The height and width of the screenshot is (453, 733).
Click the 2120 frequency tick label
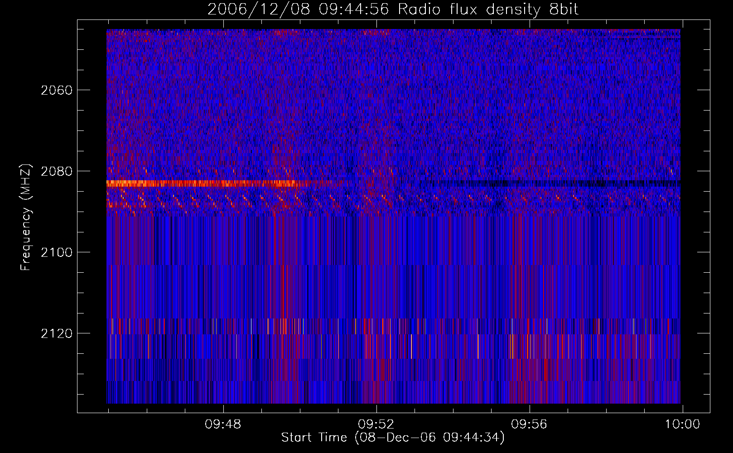[57, 333]
